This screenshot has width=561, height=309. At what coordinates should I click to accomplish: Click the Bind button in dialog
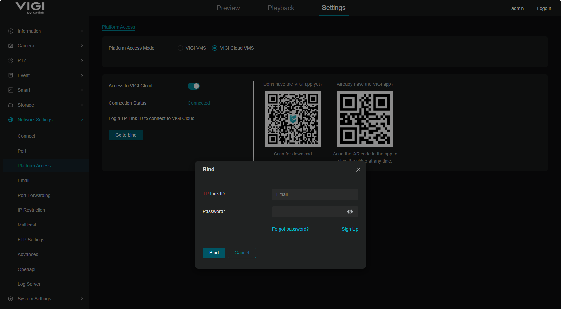click(x=214, y=253)
